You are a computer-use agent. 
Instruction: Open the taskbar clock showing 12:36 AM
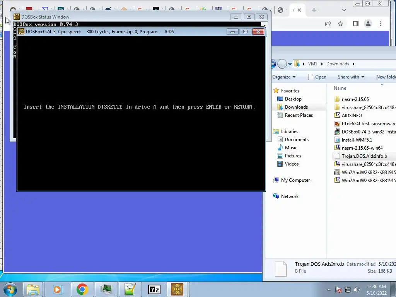(x=376, y=290)
